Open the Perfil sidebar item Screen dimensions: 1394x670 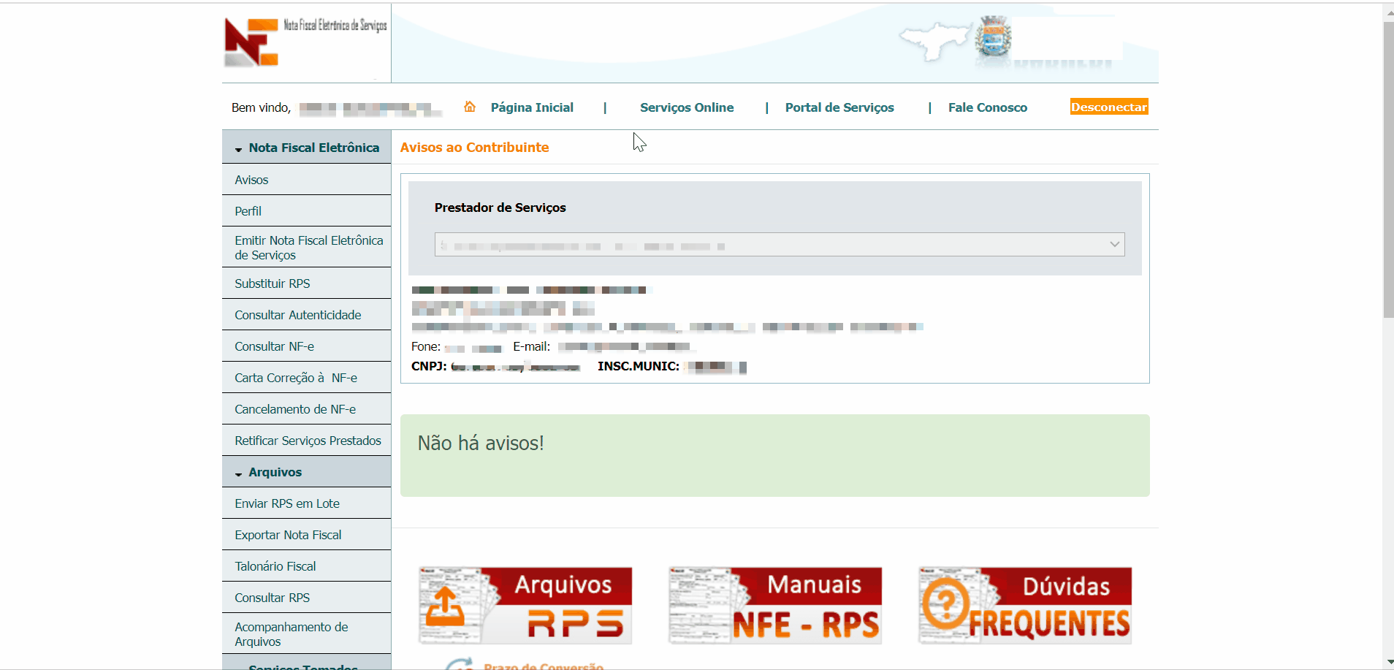pyautogui.click(x=248, y=211)
